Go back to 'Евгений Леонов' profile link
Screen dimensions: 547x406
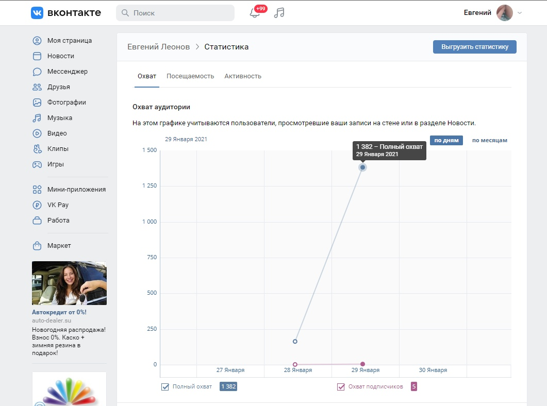point(158,47)
